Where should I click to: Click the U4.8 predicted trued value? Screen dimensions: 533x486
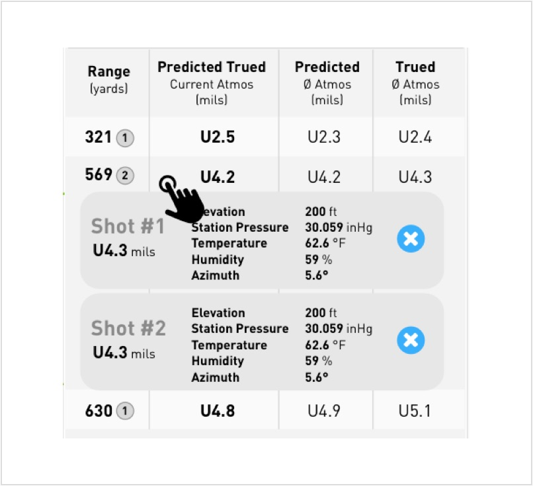point(218,411)
